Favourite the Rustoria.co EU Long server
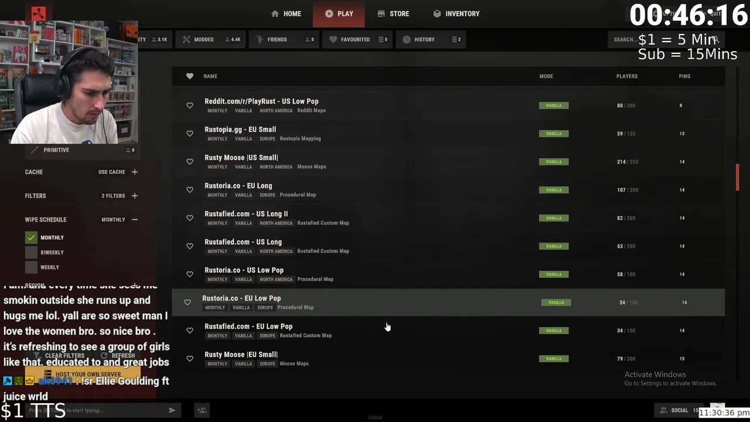The image size is (750, 422). (x=189, y=190)
